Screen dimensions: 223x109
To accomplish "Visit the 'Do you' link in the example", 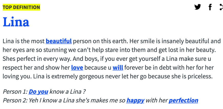I will [38, 91].
